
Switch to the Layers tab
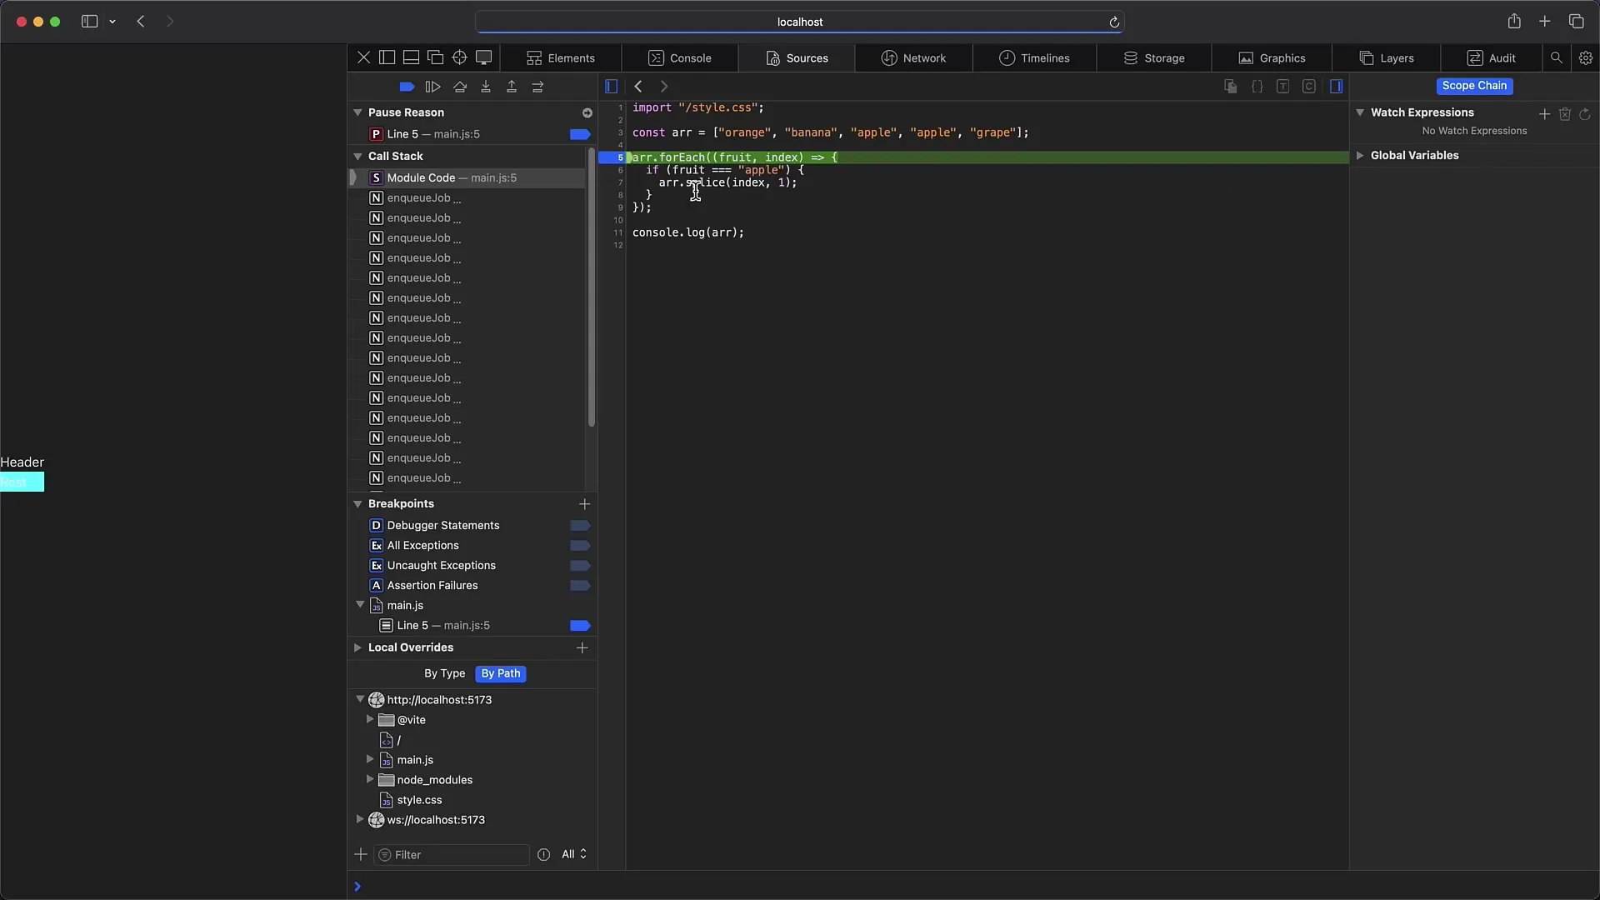pos(1387,58)
